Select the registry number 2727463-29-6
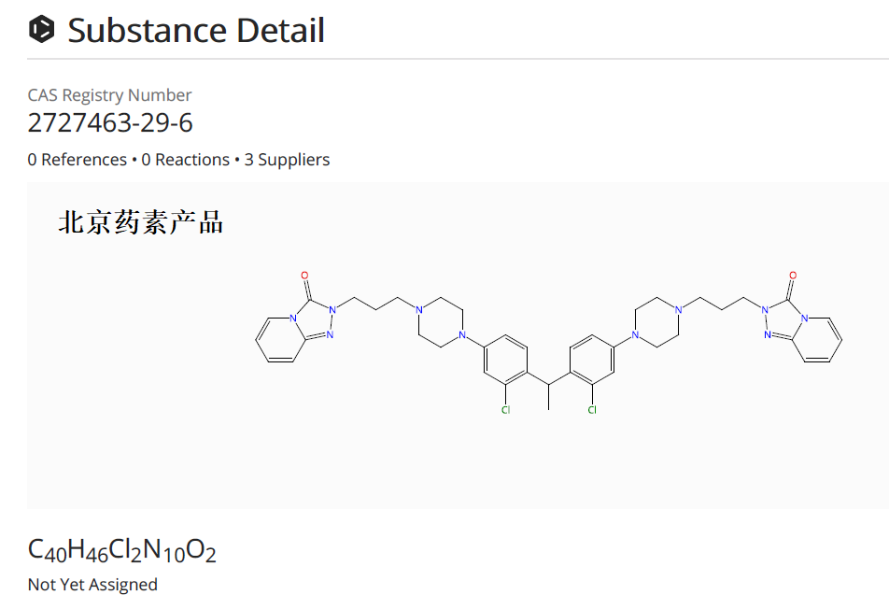 point(110,123)
